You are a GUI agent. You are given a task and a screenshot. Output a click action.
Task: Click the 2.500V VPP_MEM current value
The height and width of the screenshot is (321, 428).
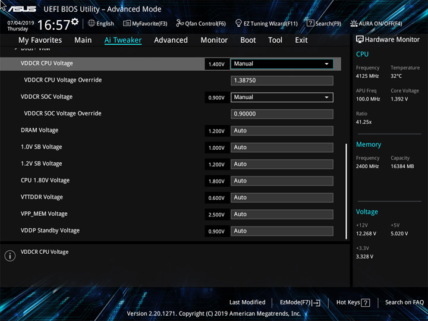tap(216, 215)
